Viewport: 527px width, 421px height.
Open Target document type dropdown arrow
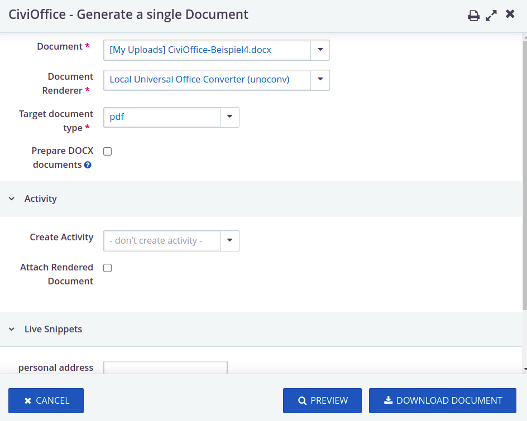(x=229, y=117)
